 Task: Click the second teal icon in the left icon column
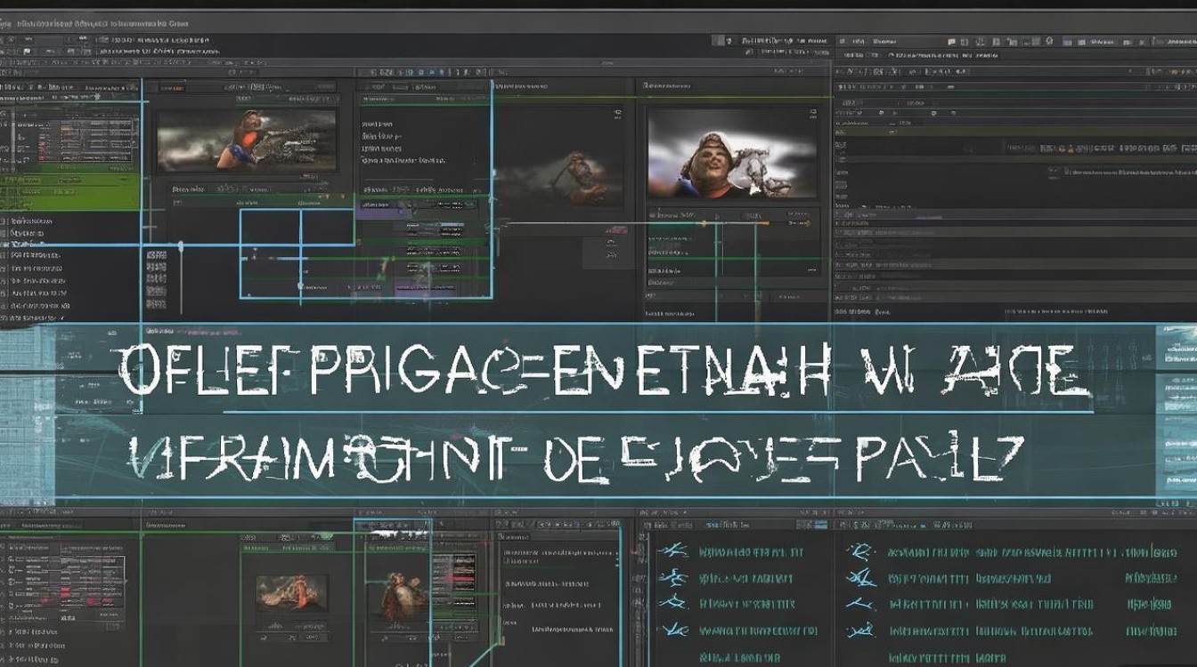point(674,578)
